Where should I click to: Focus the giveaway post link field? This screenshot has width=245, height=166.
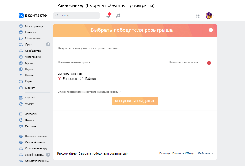(135, 48)
